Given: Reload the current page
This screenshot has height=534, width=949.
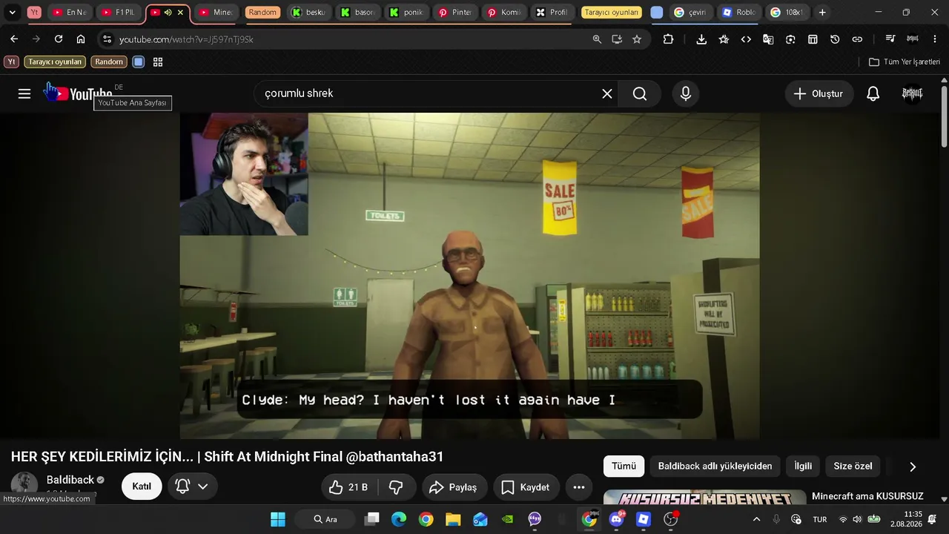Looking at the screenshot, I should (59, 39).
